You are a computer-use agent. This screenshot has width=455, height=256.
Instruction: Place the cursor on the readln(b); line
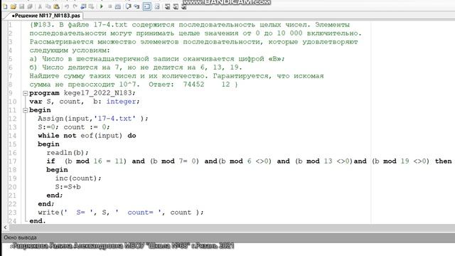[68, 153]
